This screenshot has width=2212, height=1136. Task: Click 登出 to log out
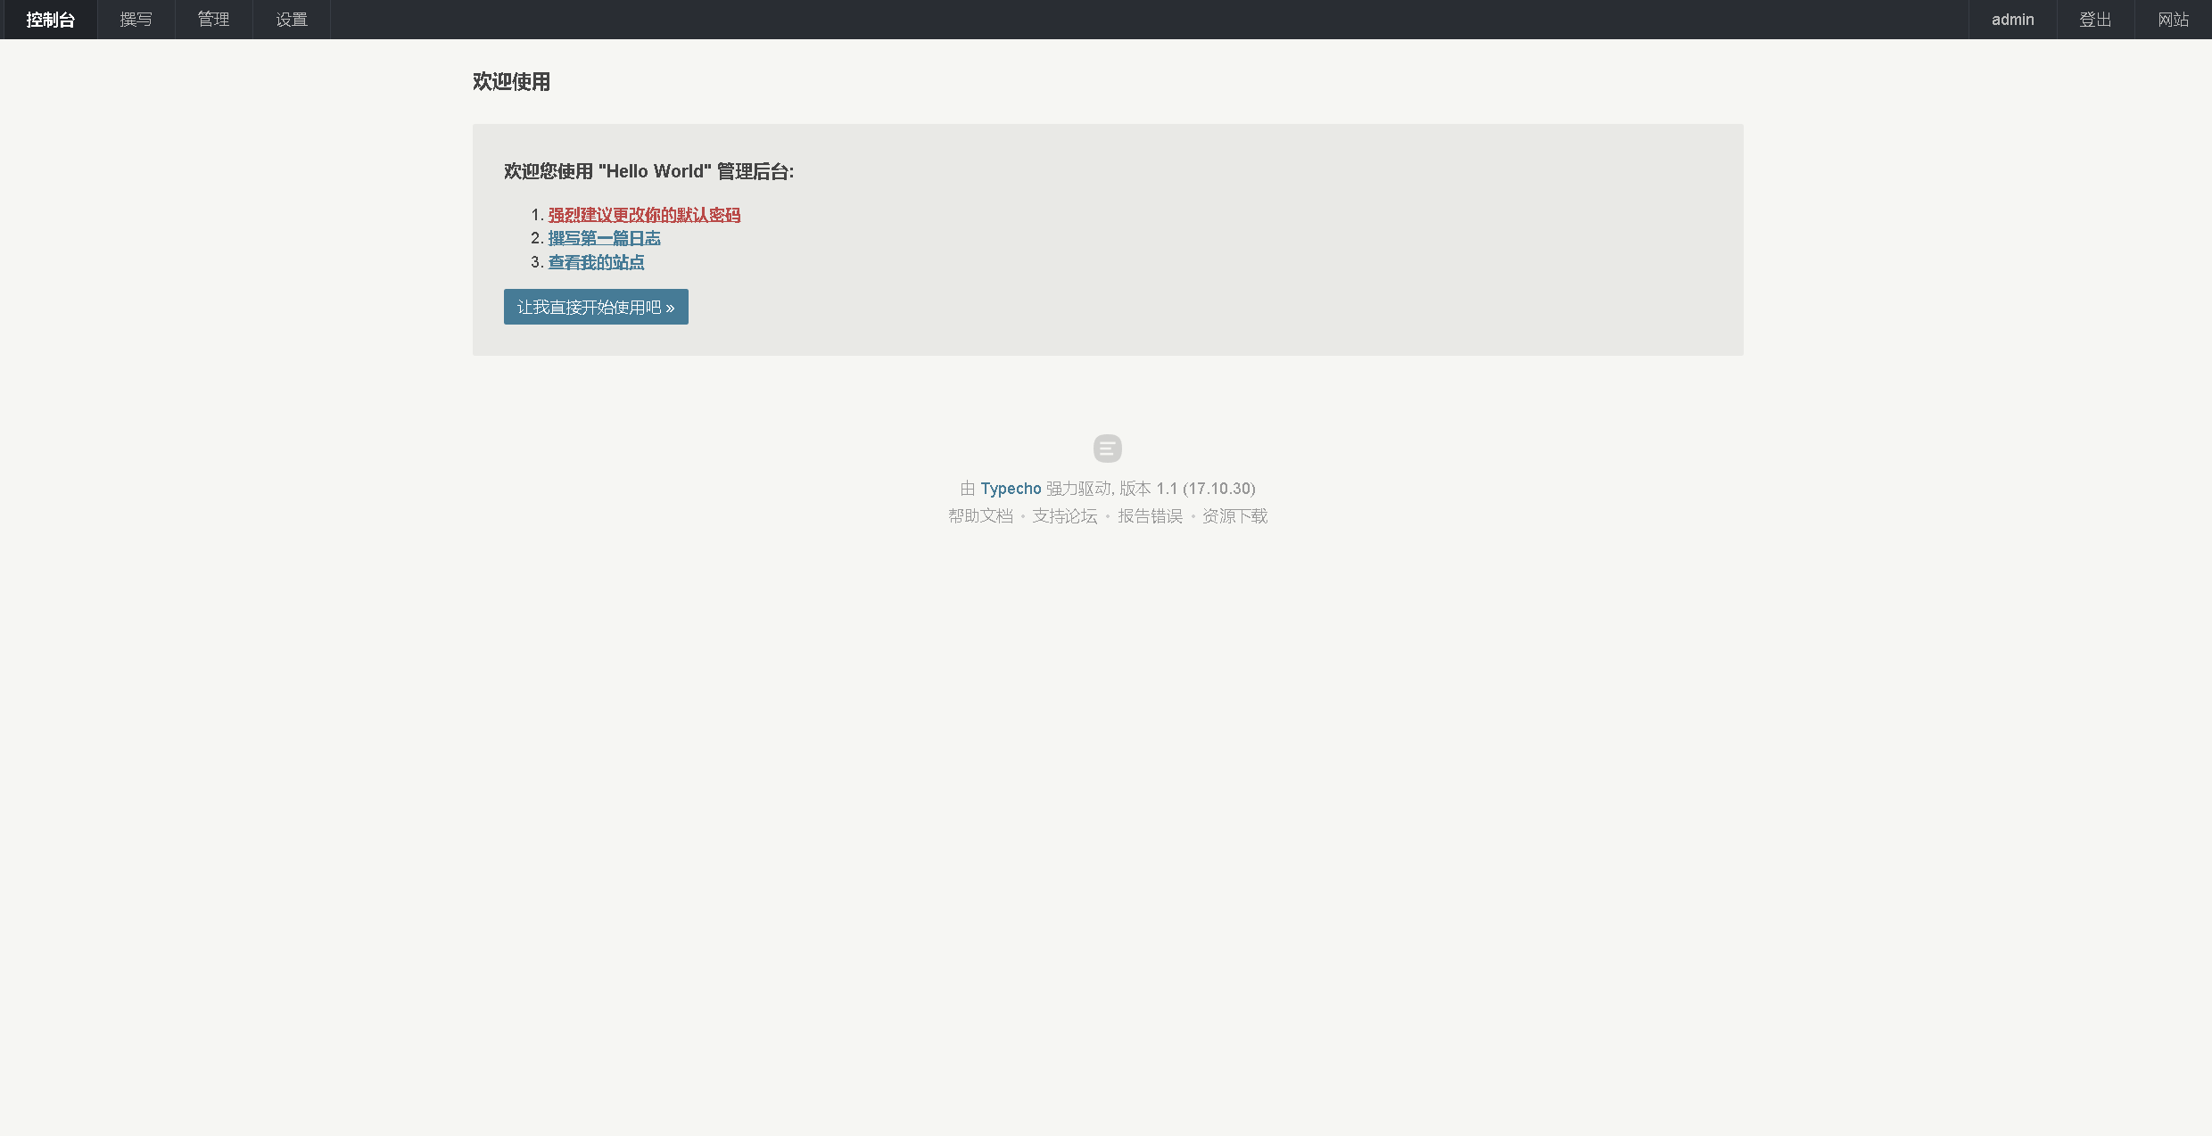click(2095, 20)
